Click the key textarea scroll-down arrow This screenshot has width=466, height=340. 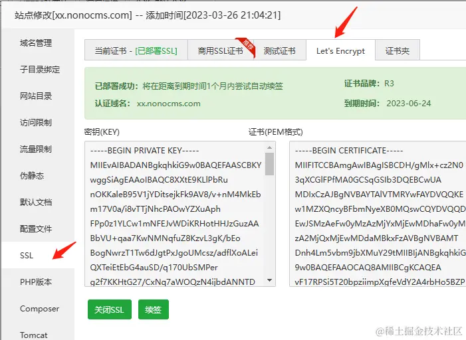(x=269, y=280)
